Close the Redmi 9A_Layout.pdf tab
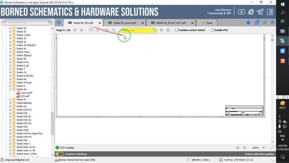This screenshot has width=289, height=163. [143, 23]
